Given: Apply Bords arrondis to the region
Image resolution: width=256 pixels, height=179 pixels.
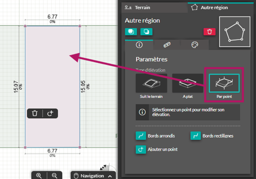Looking at the screenshot, I should point(141,136).
